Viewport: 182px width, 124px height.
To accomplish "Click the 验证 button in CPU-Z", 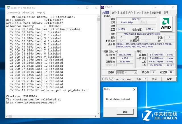I will pos(154,79).
